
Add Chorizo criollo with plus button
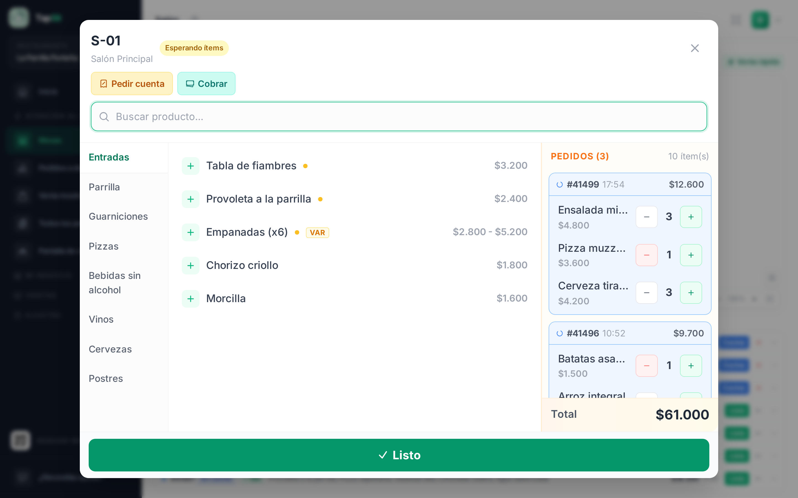point(191,266)
